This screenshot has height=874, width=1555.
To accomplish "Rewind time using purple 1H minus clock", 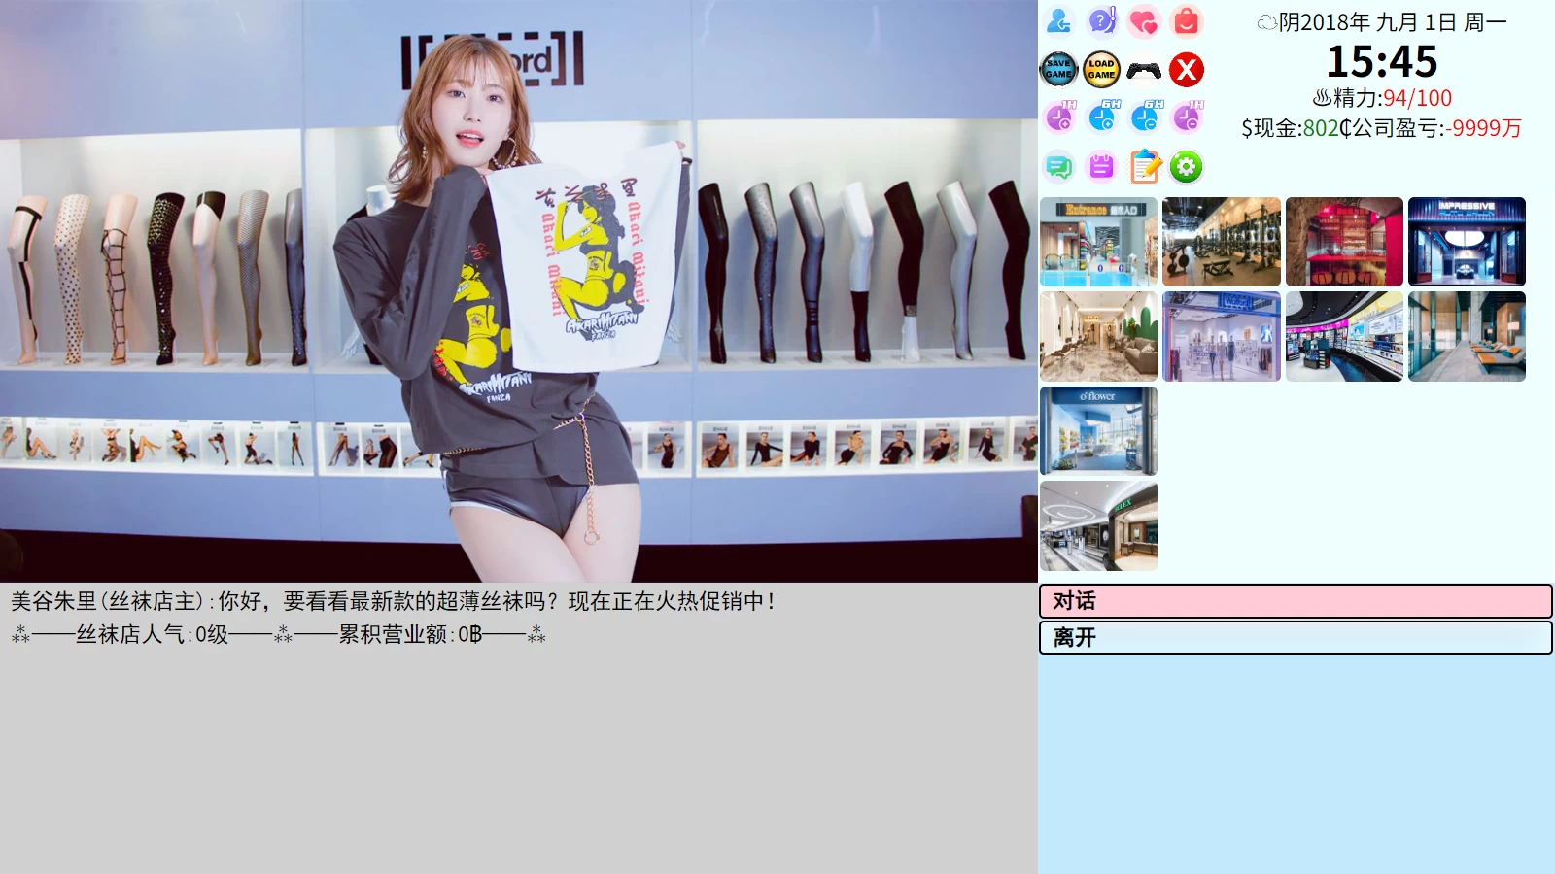I will pos(1186,118).
